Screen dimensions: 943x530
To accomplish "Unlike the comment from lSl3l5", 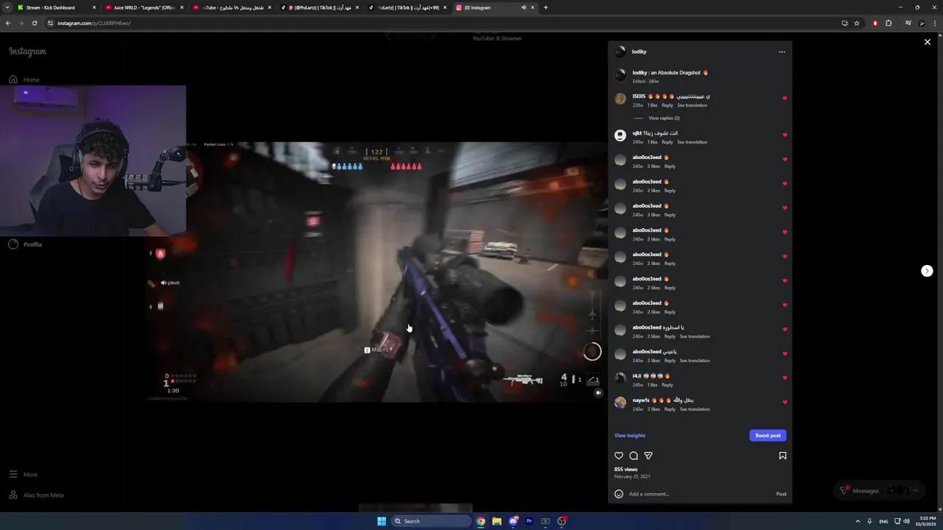I will [x=785, y=99].
